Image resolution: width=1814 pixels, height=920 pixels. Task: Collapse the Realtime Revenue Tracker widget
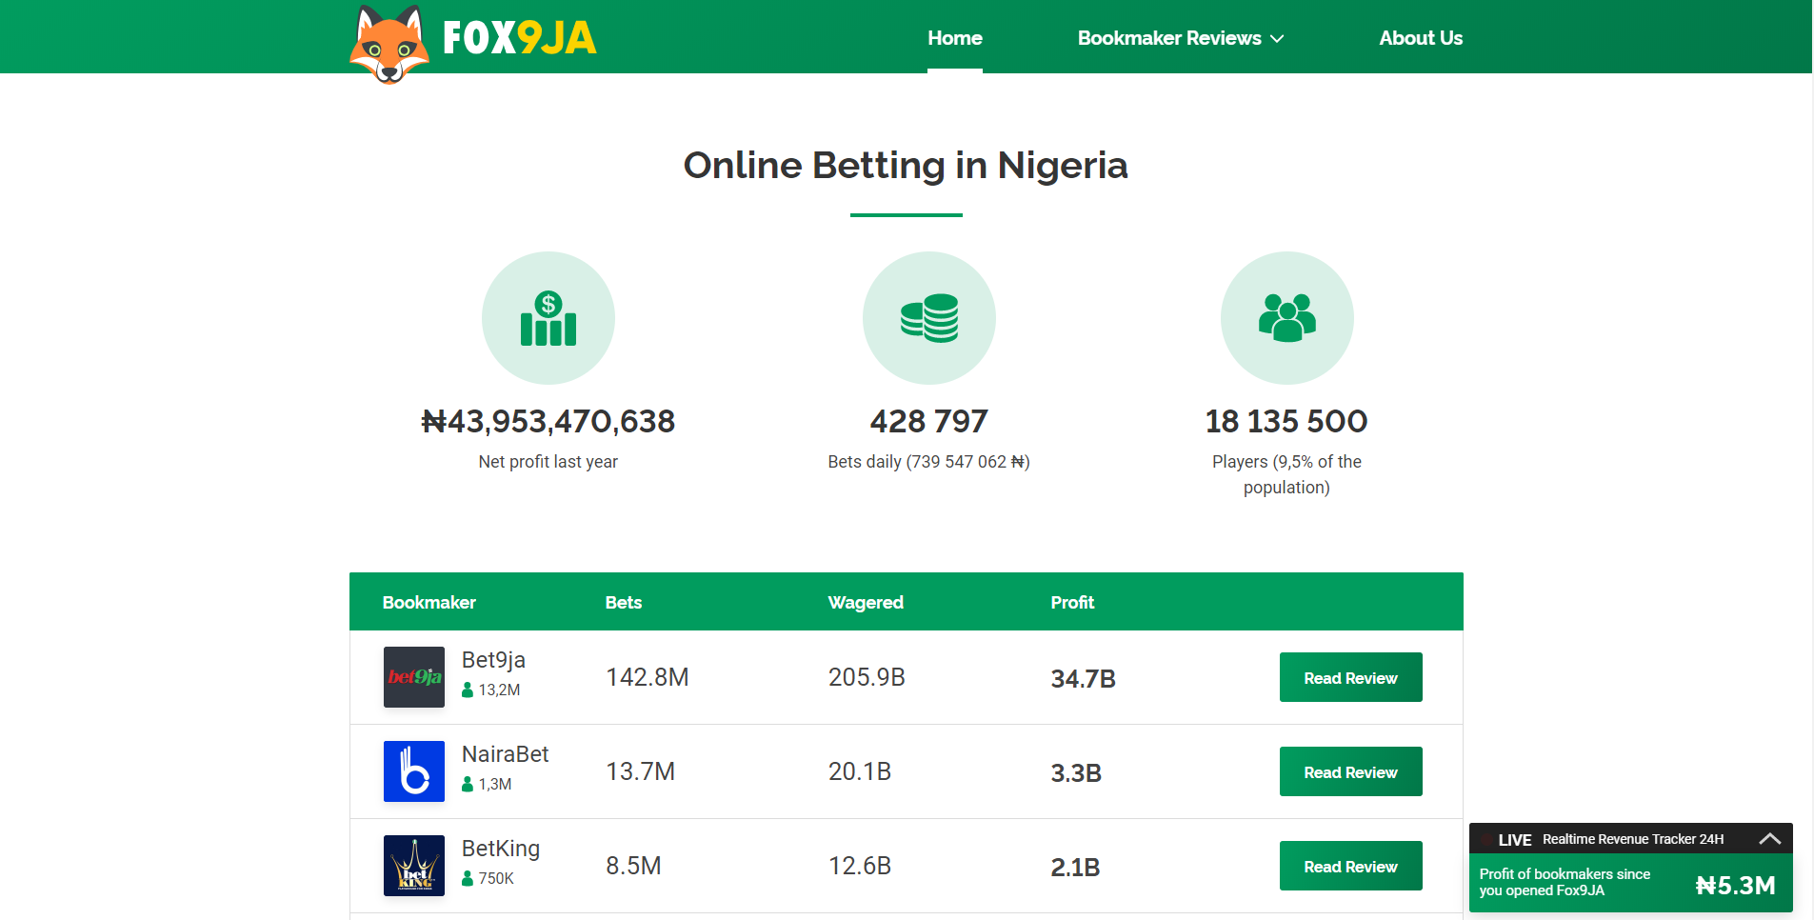[x=1770, y=839]
